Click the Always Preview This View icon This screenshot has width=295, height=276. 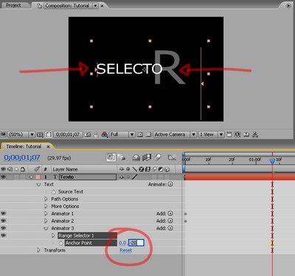pyautogui.click(x=3, y=134)
